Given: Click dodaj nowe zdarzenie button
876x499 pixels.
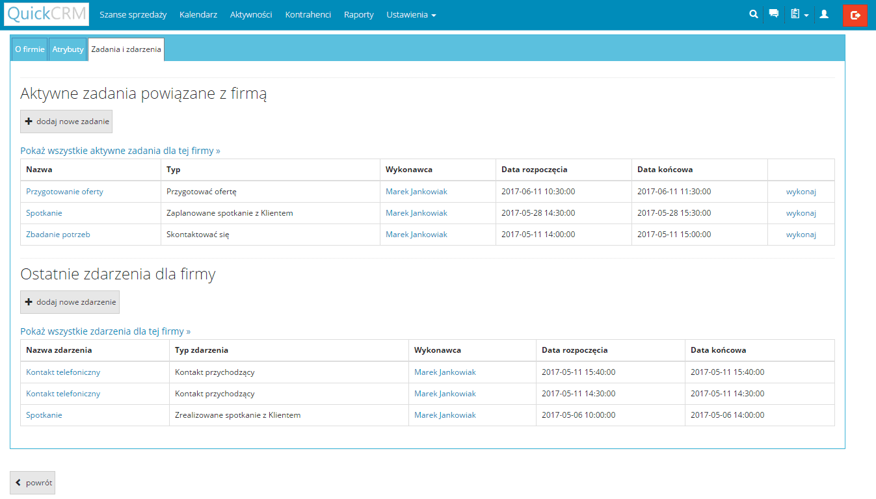Looking at the screenshot, I should pos(70,302).
